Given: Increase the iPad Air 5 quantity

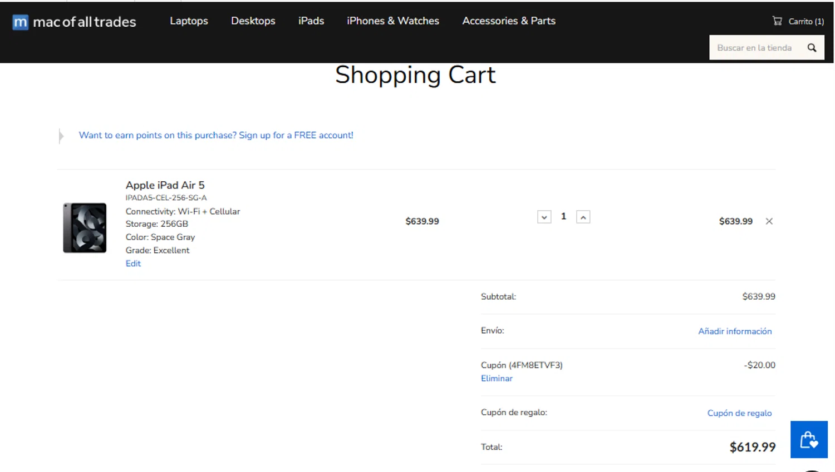Looking at the screenshot, I should click(583, 217).
